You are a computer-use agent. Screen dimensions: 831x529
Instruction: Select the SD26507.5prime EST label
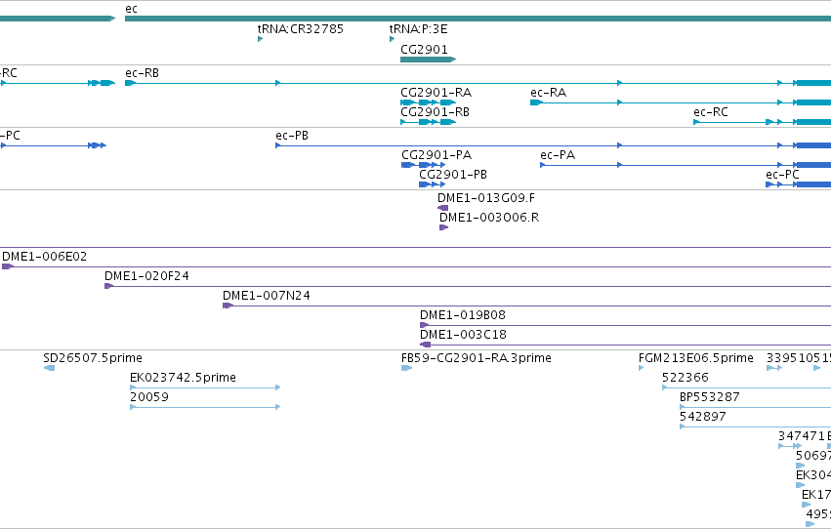(93, 358)
